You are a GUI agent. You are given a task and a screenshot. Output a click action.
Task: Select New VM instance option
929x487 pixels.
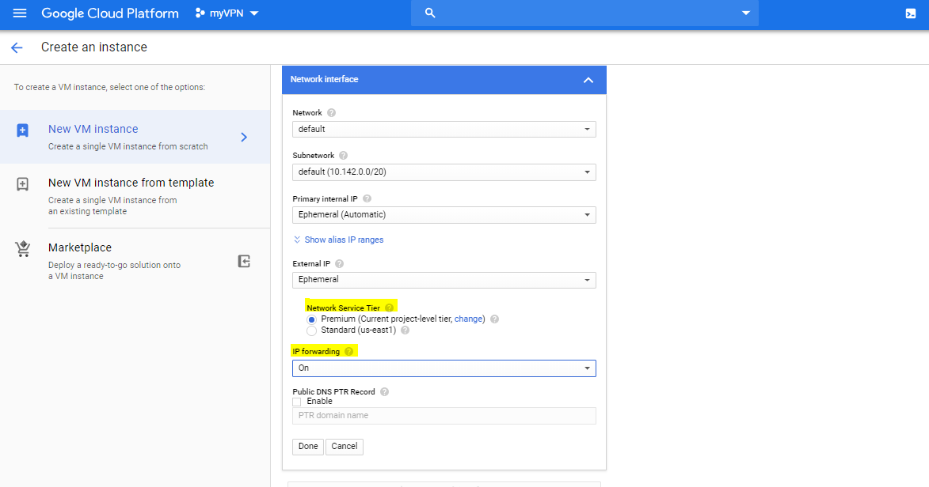click(x=135, y=137)
